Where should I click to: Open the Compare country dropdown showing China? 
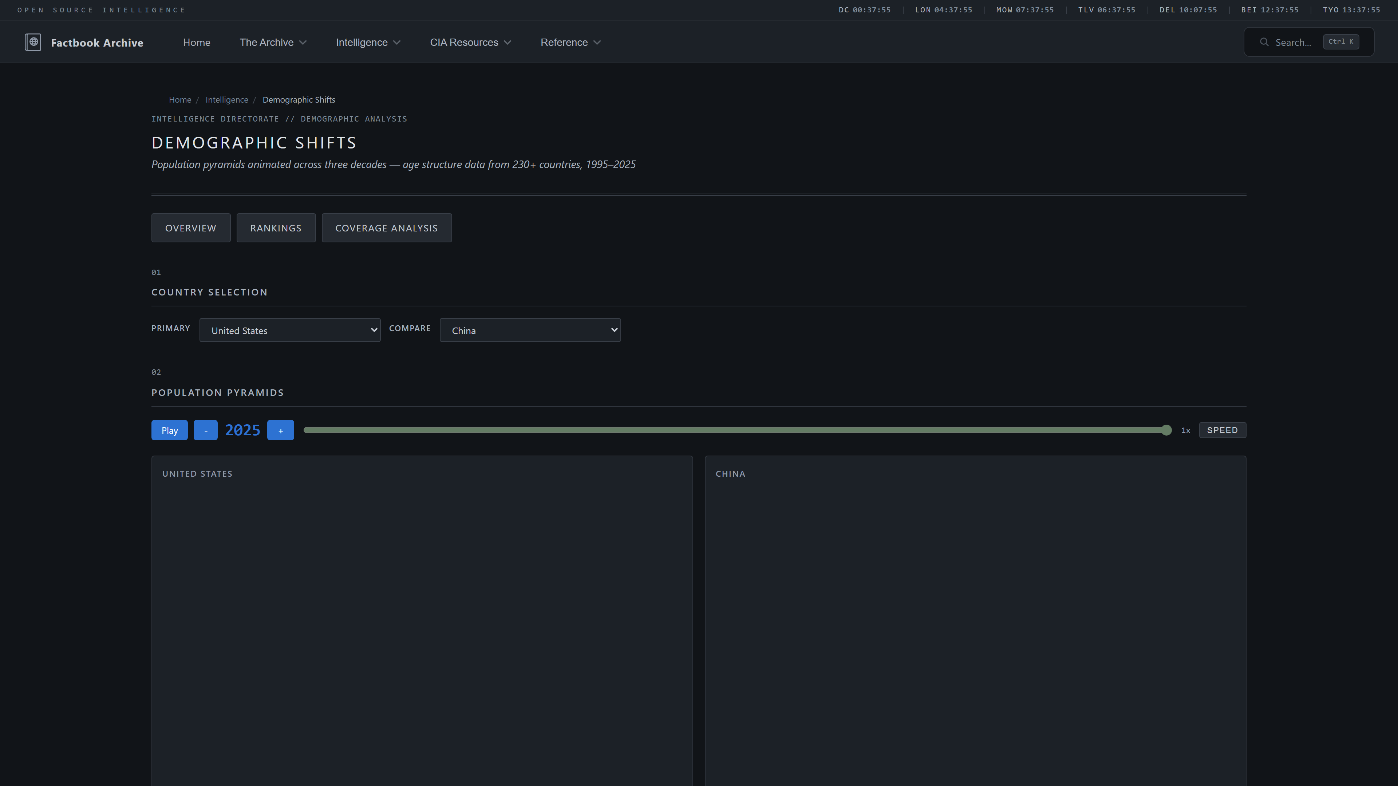click(x=530, y=330)
